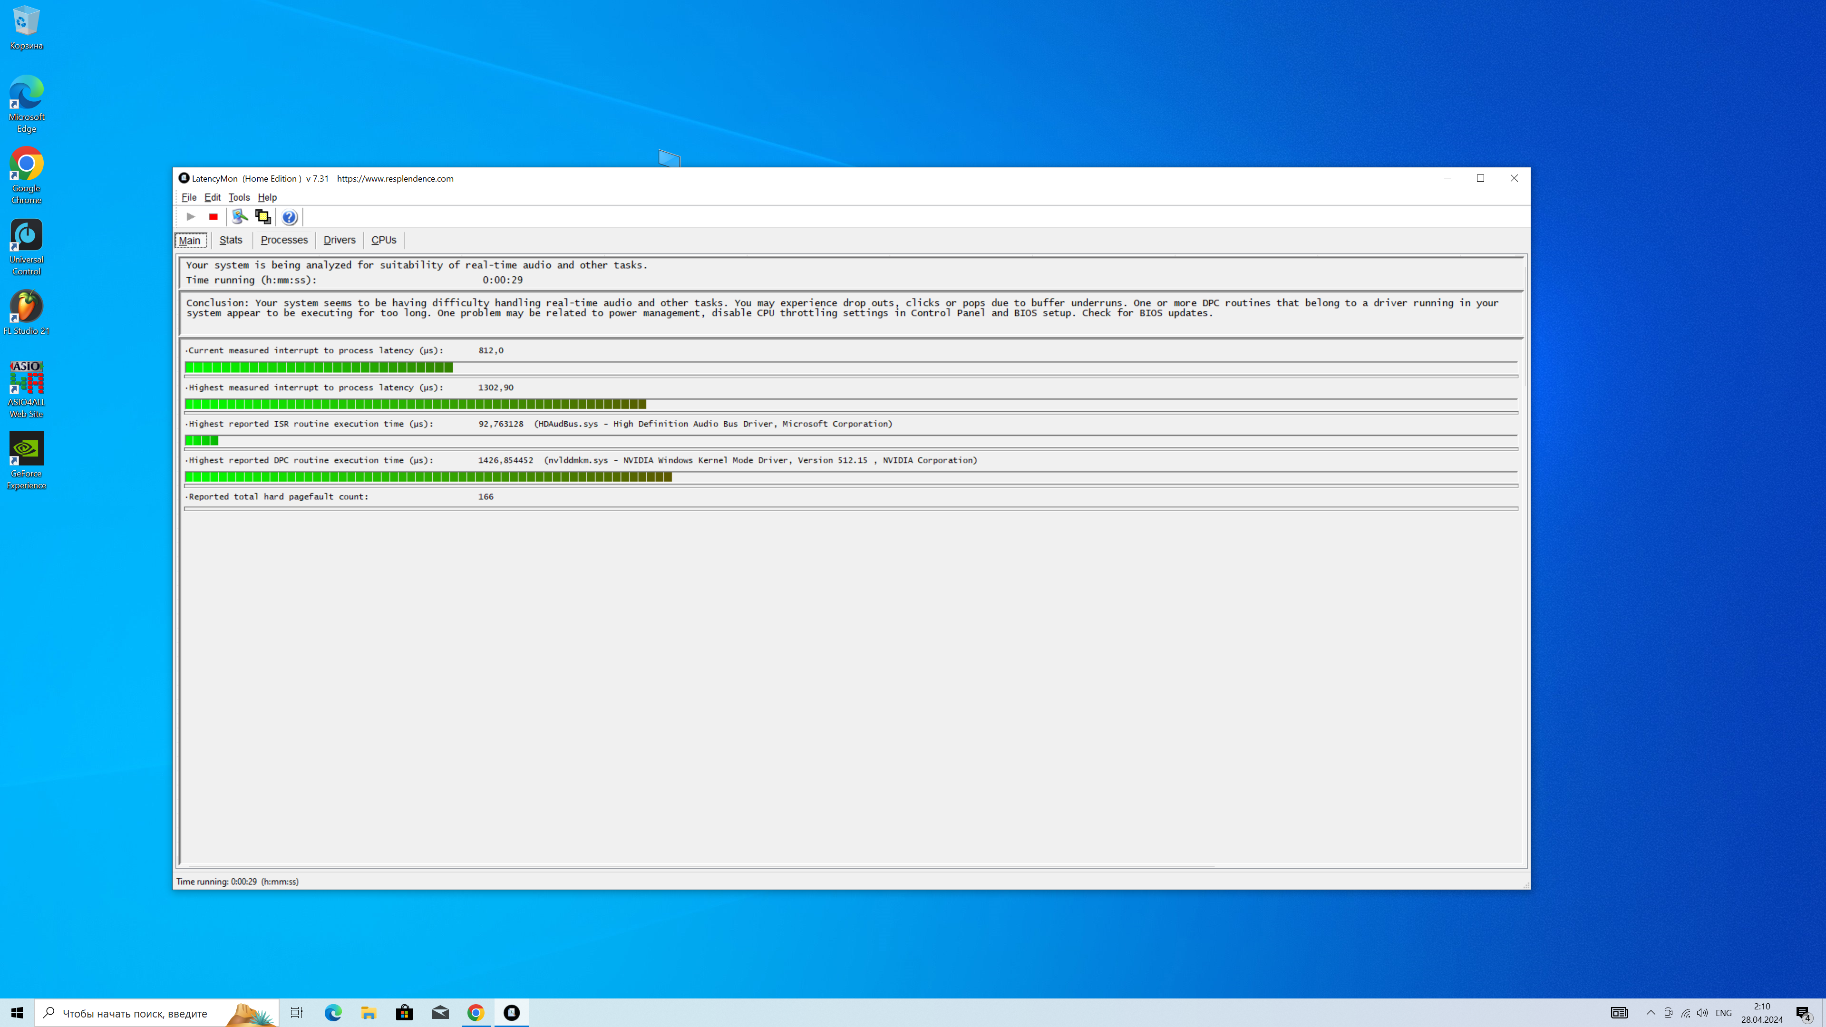1826x1027 pixels.
Task: Switch to the Stats tab
Action: (230, 240)
